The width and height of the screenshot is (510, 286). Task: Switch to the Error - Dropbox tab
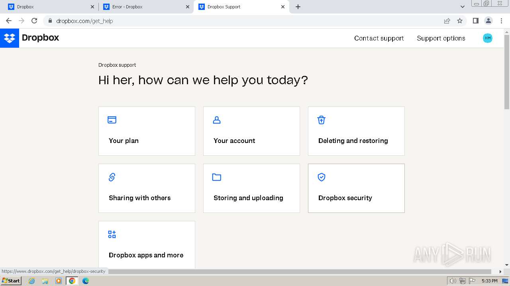click(145, 7)
